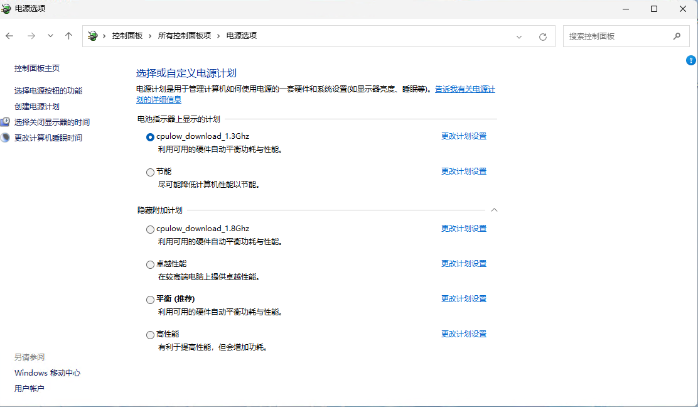The image size is (698, 407).
Task: Click description 在较高端电脑上提供卓越性能。
Action: pyautogui.click(x=209, y=277)
